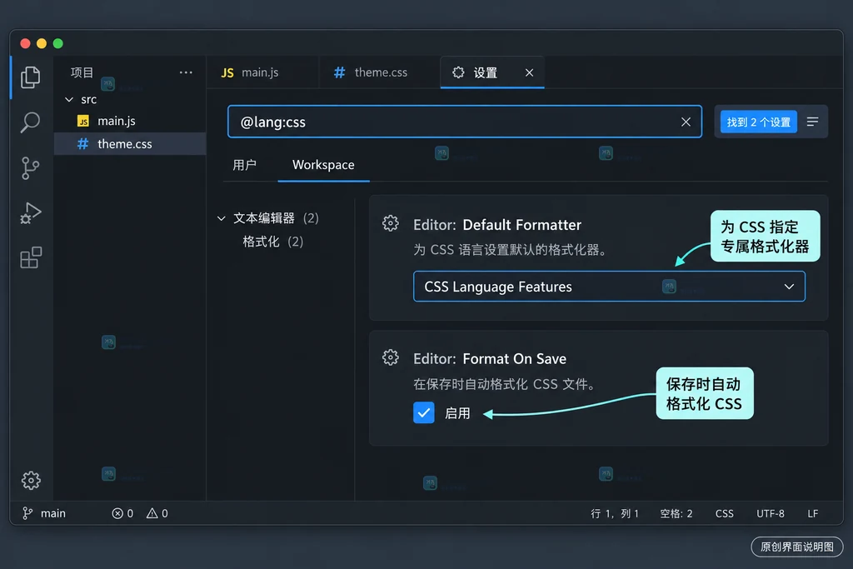Click CSS language mode in status bar

724,513
